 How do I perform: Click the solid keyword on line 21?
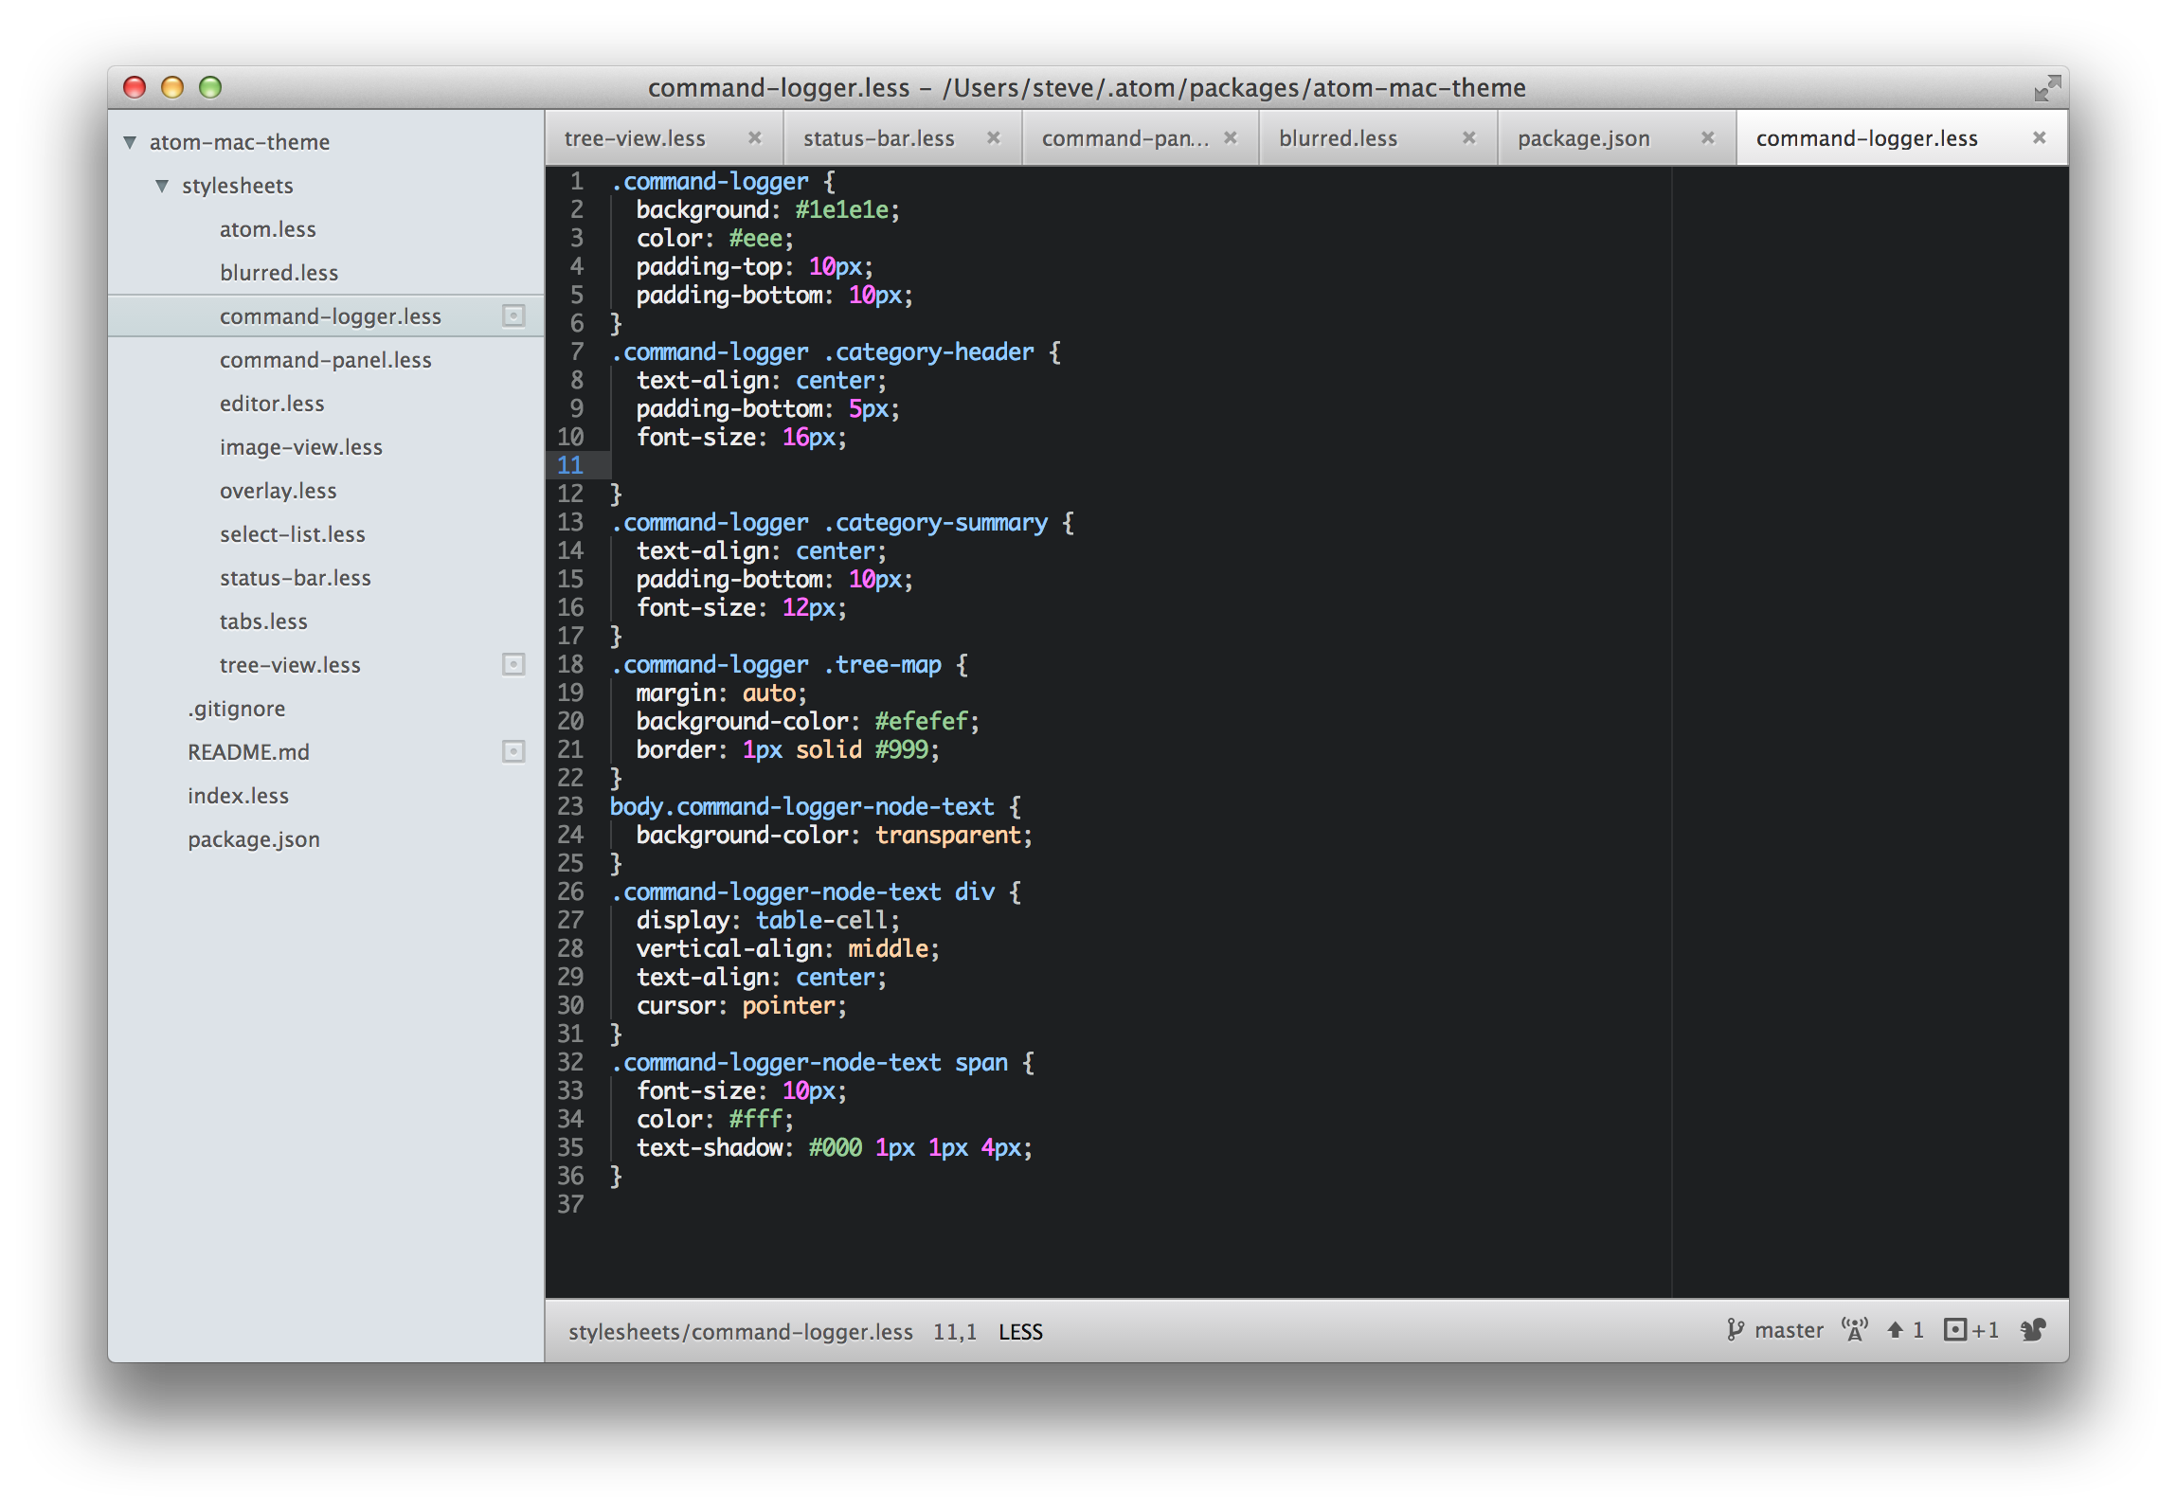pos(828,749)
